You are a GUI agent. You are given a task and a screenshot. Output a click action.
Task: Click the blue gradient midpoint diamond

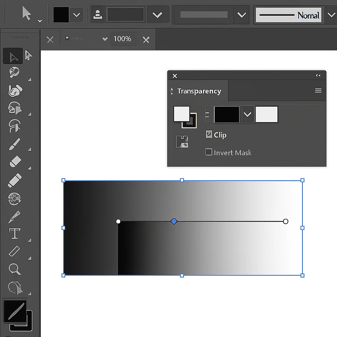(x=174, y=221)
